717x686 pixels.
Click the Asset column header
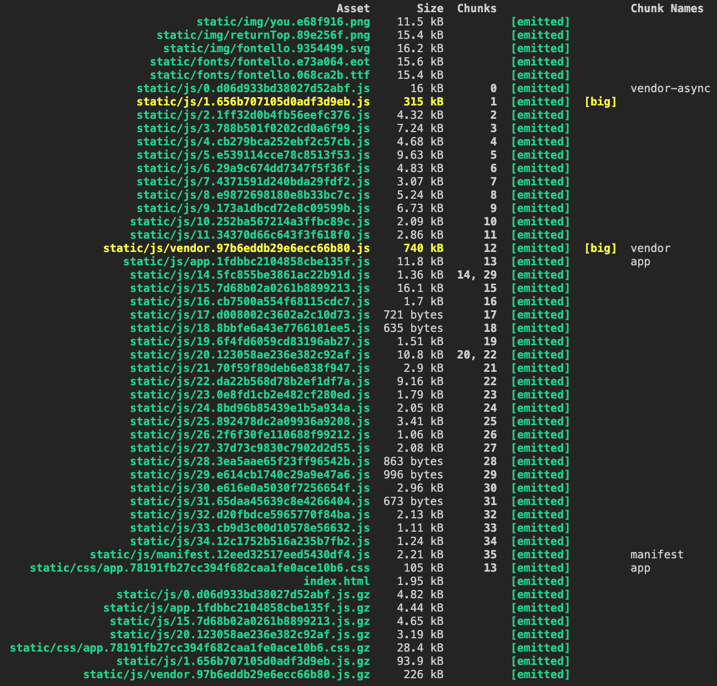pyautogui.click(x=353, y=8)
